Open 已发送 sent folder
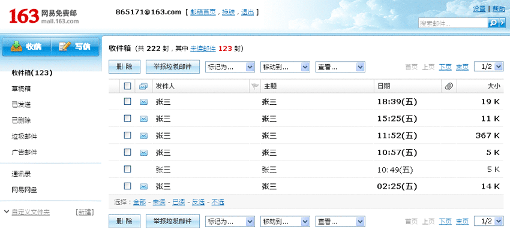 21,105
